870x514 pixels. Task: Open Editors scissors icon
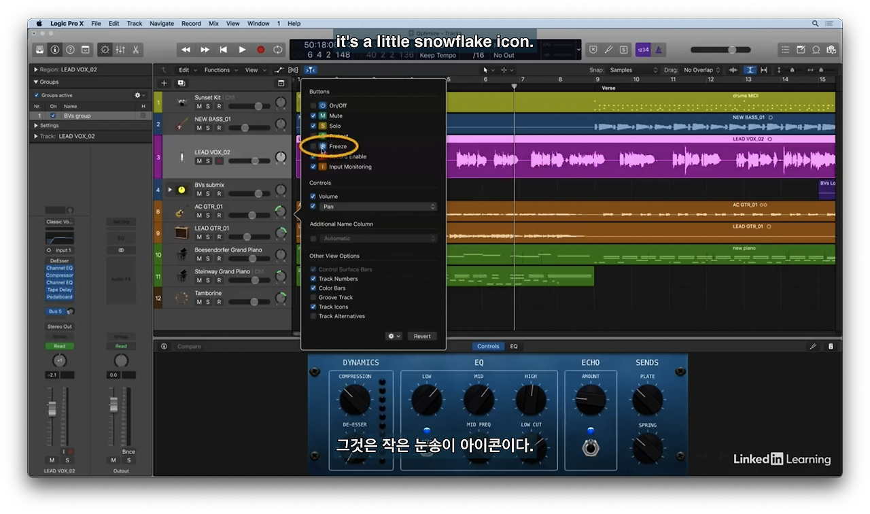136,50
